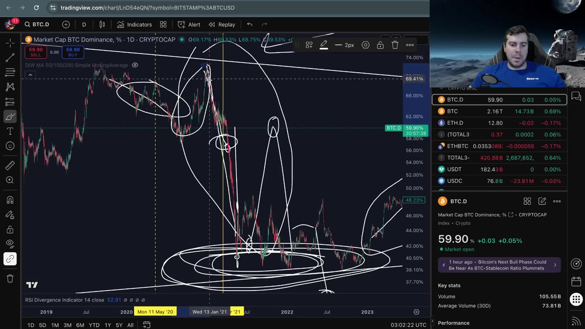The width and height of the screenshot is (585, 329).
Task: Open details panel grid icon
Action: tap(527, 201)
